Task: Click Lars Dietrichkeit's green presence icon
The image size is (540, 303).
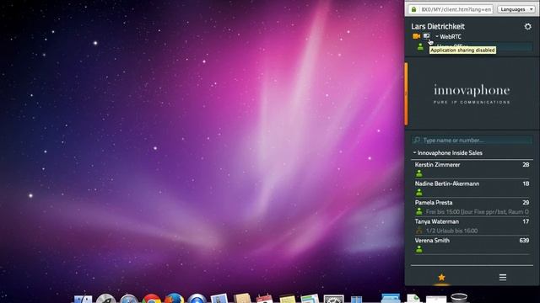Action: point(420,47)
